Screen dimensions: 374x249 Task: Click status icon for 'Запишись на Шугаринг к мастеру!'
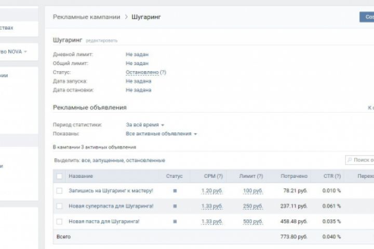click(175, 191)
